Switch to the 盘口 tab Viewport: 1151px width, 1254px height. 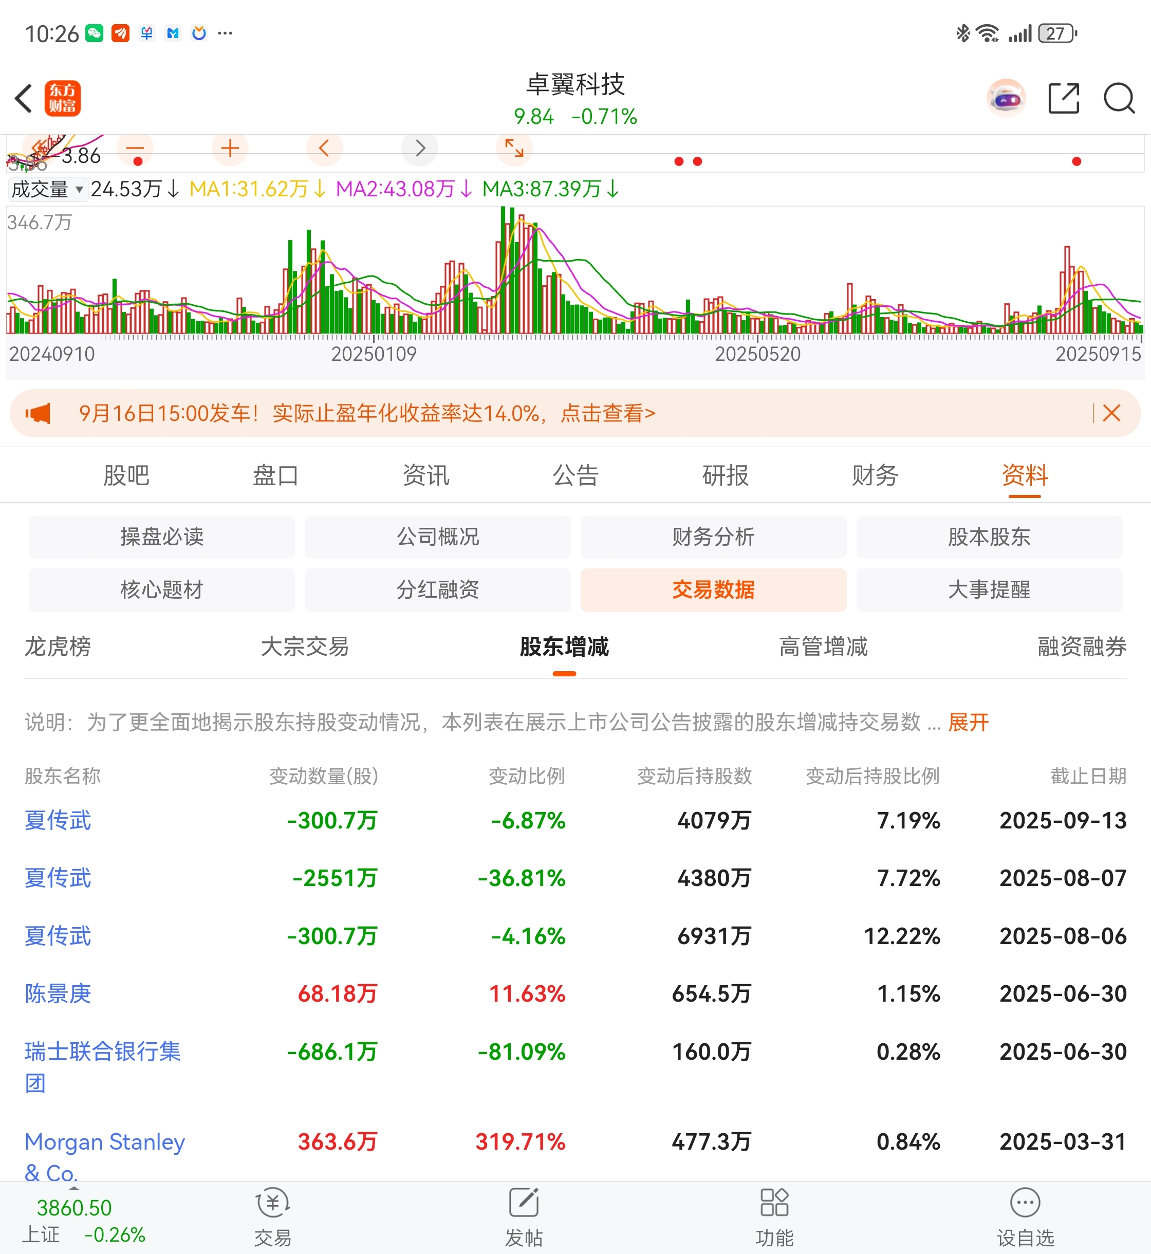tap(276, 475)
